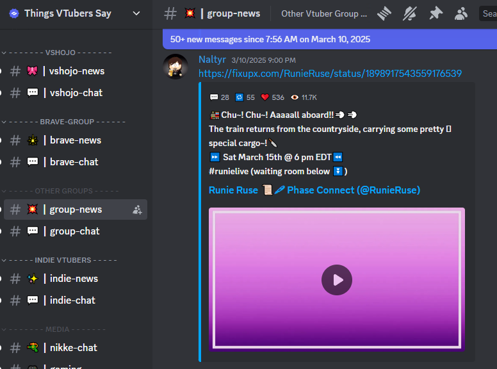Click the Search field in header

[x=488, y=13]
